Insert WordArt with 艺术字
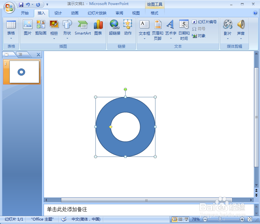 (x=171, y=28)
